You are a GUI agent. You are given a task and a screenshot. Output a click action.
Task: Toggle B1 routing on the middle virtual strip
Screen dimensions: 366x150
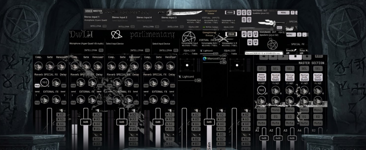[221, 134]
